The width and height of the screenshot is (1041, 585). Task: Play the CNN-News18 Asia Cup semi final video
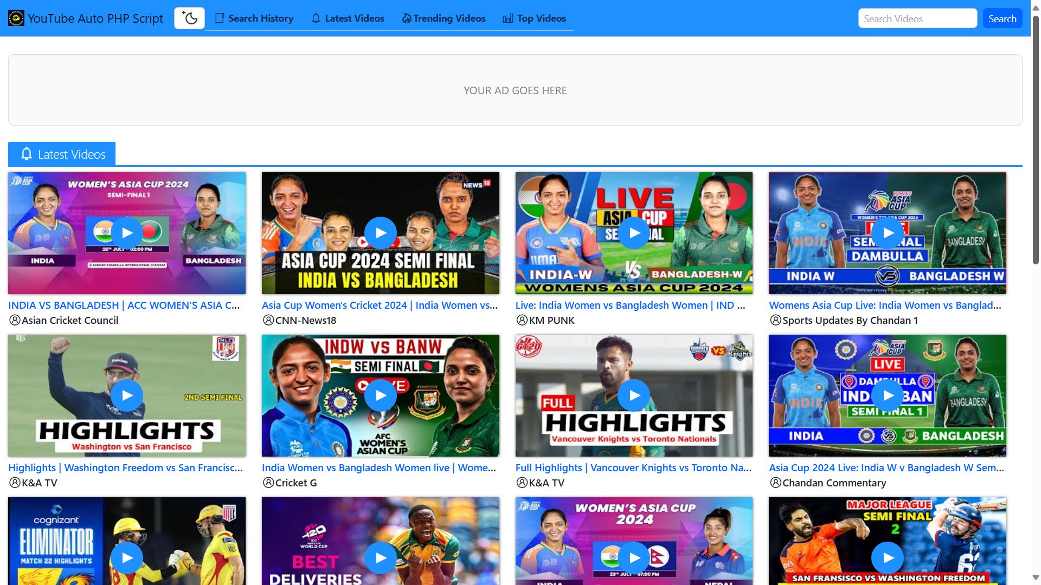(x=381, y=233)
